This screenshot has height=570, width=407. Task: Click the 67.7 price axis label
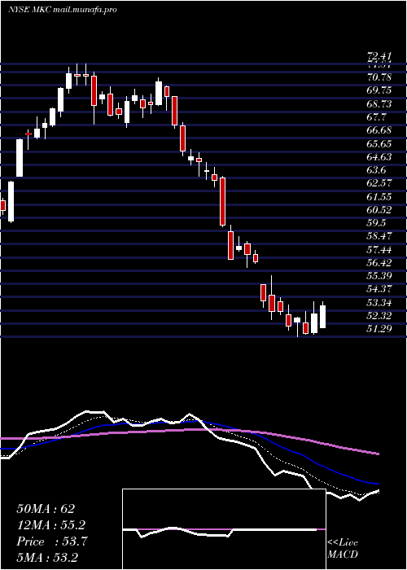[x=377, y=117]
